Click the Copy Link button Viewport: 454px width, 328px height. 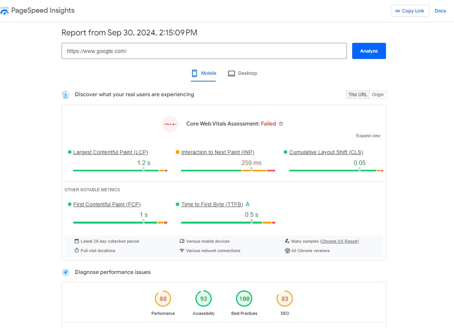410,11
